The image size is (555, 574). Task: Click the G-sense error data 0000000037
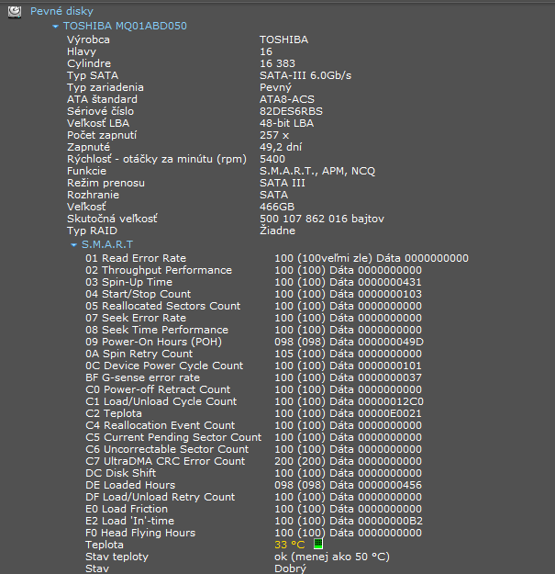click(390, 377)
